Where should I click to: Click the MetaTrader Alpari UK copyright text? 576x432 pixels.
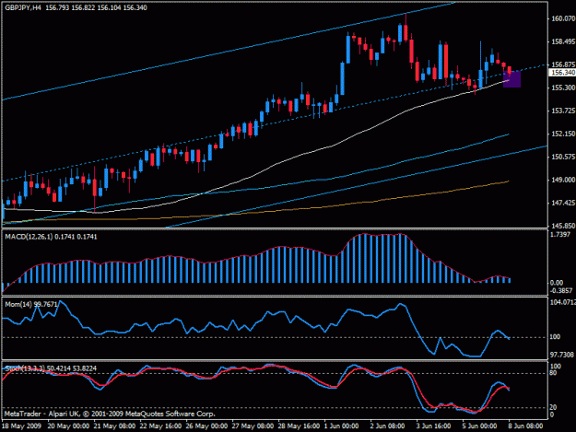[110, 414]
